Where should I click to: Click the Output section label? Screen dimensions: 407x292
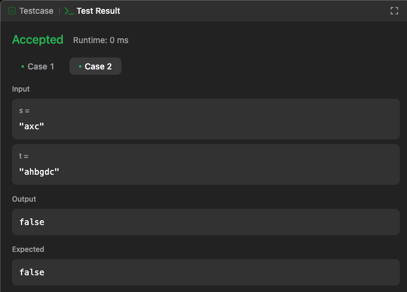click(24, 199)
